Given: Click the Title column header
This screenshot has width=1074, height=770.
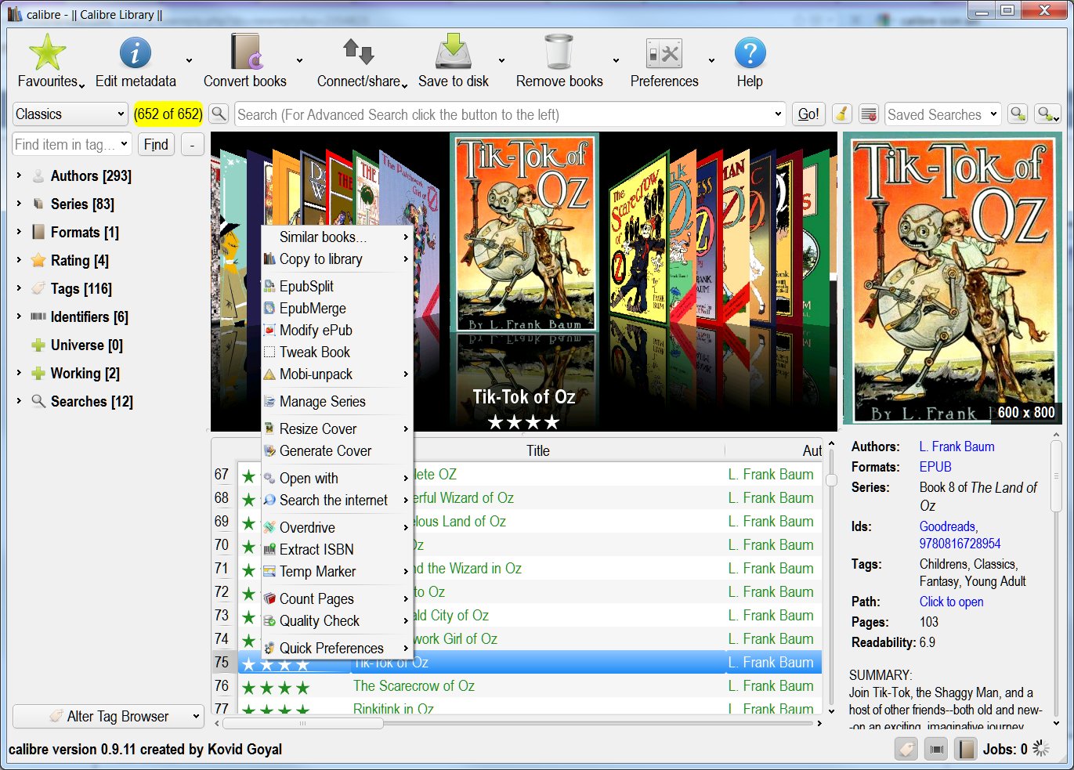Looking at the screenshot, I should pyautogui.click(x=538, y=450).
